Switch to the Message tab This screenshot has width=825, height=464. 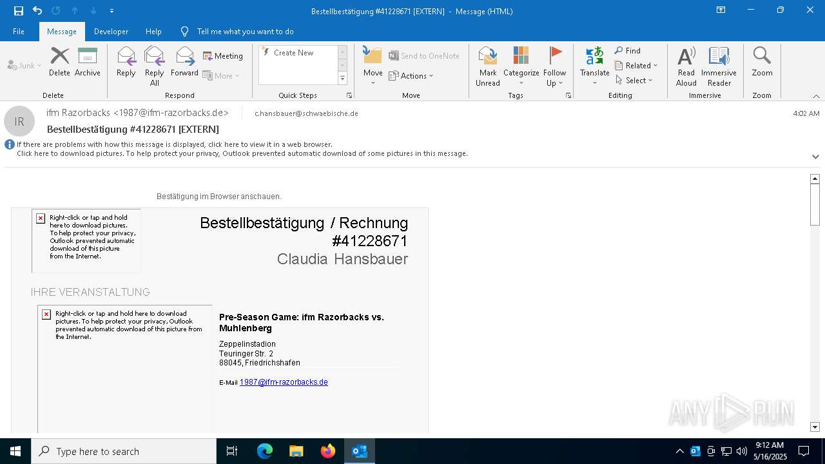point(62,32)
